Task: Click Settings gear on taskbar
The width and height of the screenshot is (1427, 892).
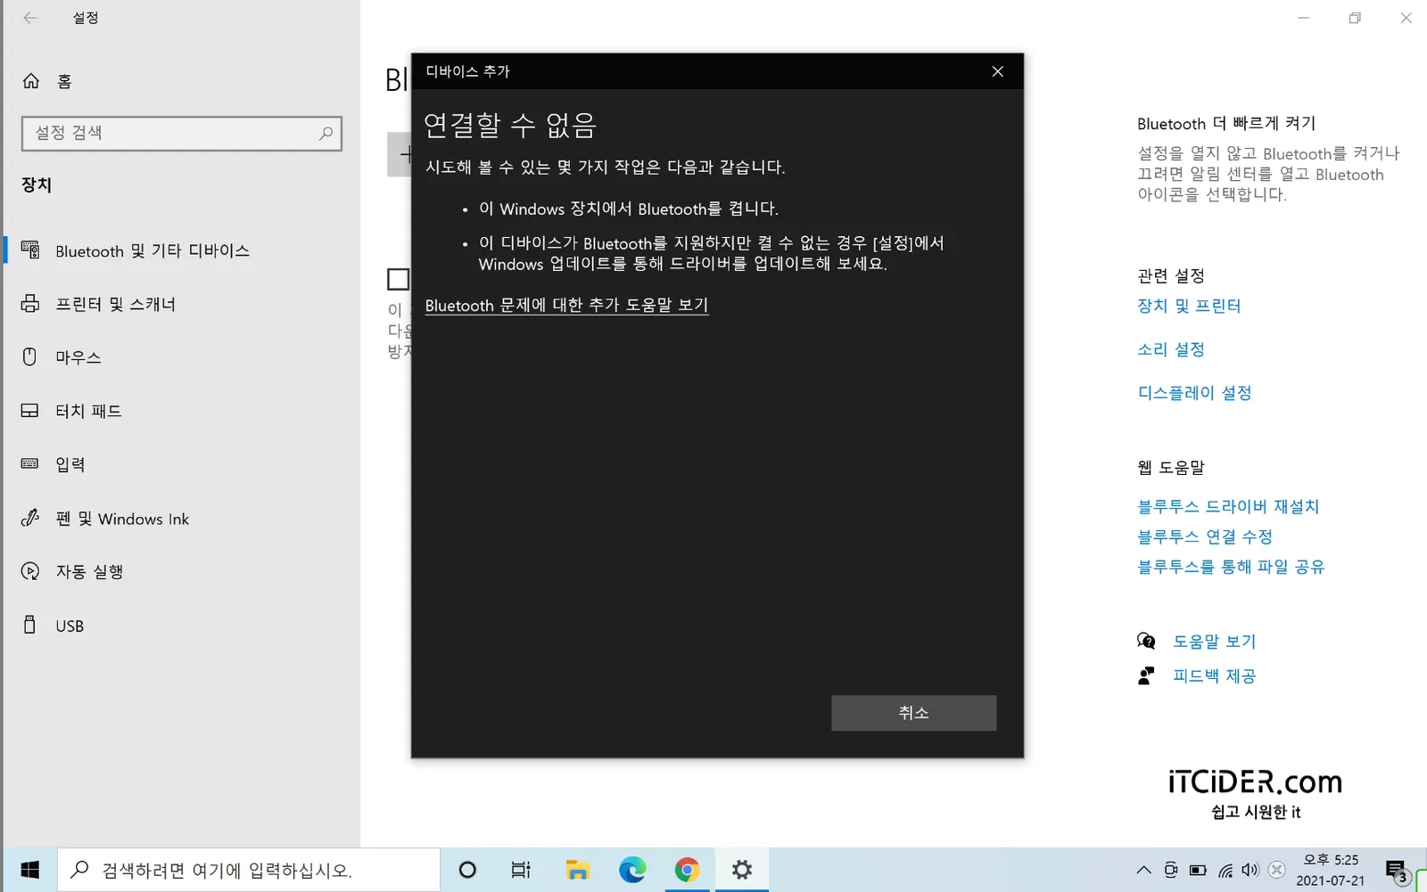Action: pos(742,870)
